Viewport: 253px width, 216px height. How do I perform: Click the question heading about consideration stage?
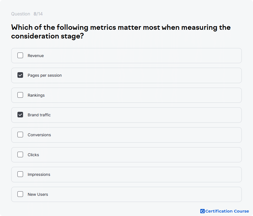click(121, 32)
